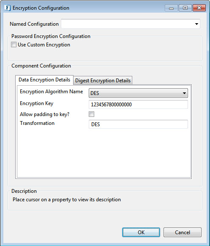Click inside the Transformation field
This screenshot has height=246, width=210.
tap(138, 124)
